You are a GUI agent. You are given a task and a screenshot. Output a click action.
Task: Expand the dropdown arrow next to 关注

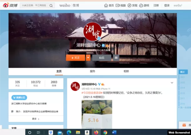coord(88,58)
